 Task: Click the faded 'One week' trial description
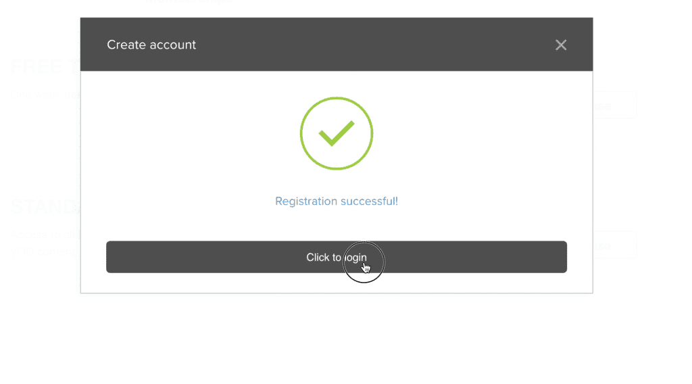45,95
